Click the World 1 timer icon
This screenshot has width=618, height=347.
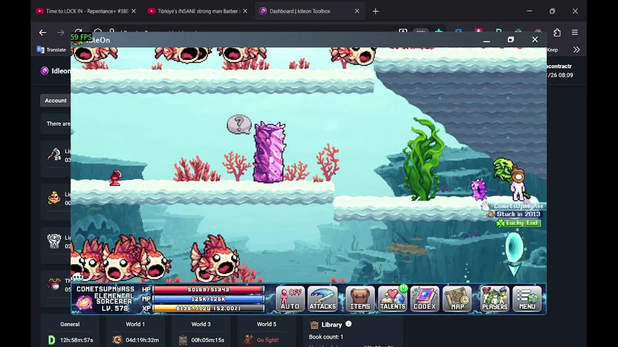click(x=117, y=340)
